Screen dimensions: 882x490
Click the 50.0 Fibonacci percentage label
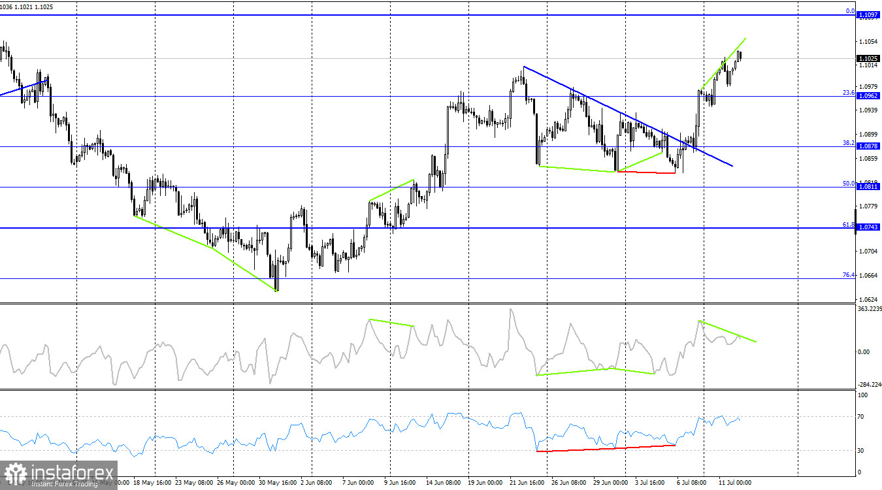(x=848, y=184)
